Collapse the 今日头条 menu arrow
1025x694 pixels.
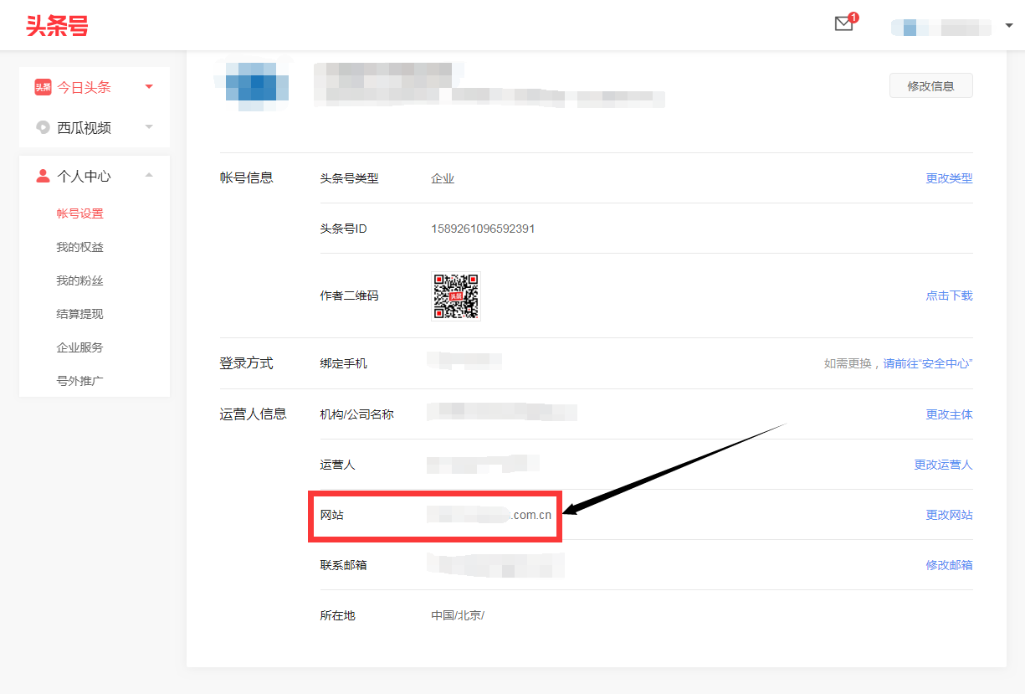click(149, 87)
